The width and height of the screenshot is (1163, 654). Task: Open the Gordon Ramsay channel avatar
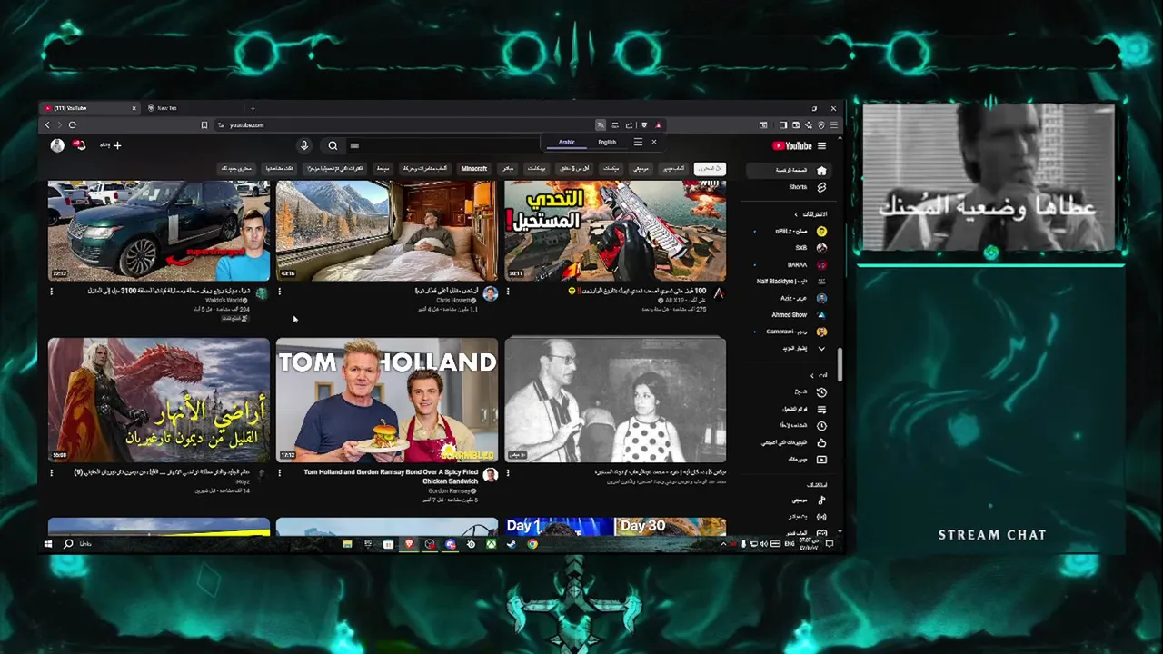(491, 475)
